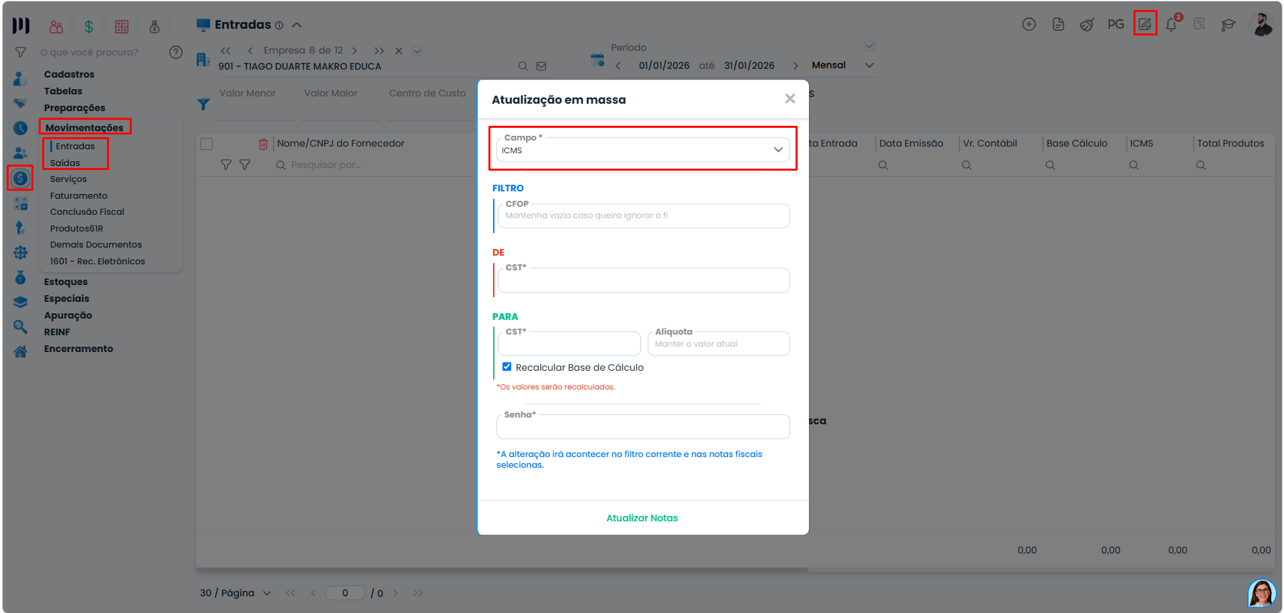Click Atualizar Notas button
Viewport: 1284px width, 613px height.
pos(642,518)
